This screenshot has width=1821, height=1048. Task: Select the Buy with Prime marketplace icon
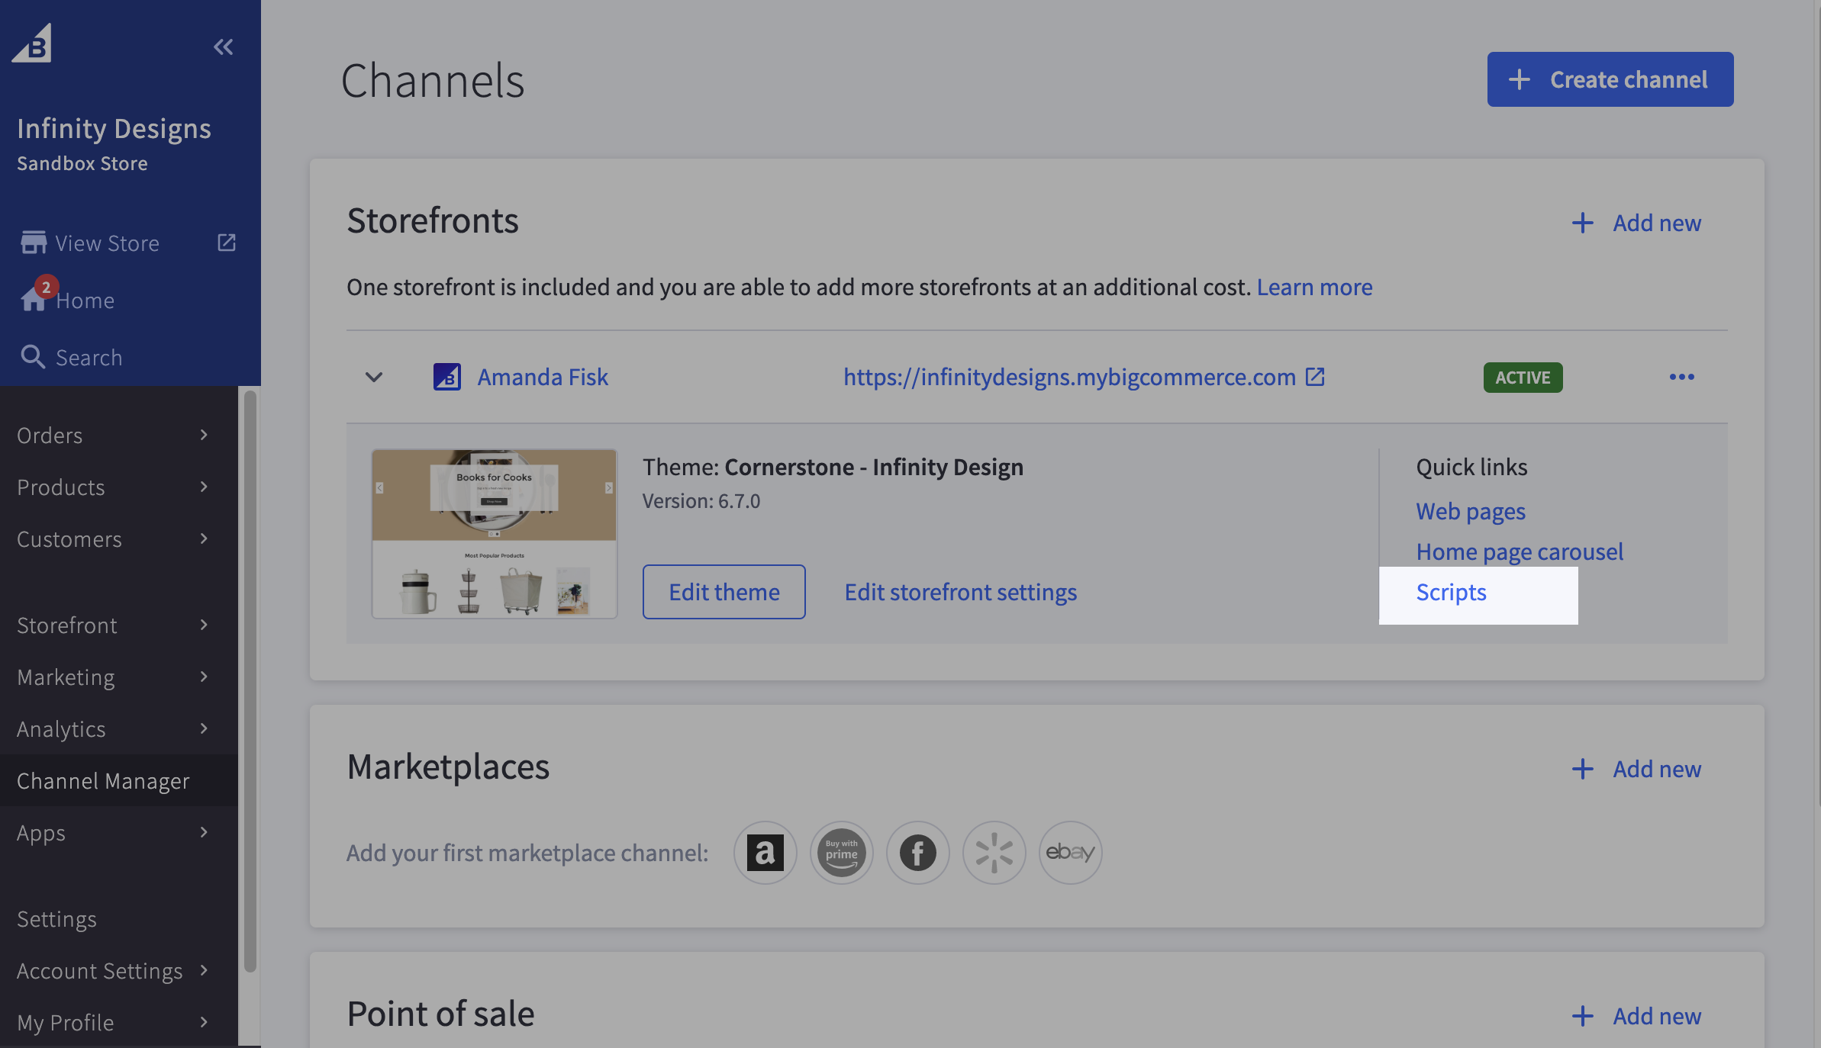click(841, 852)
